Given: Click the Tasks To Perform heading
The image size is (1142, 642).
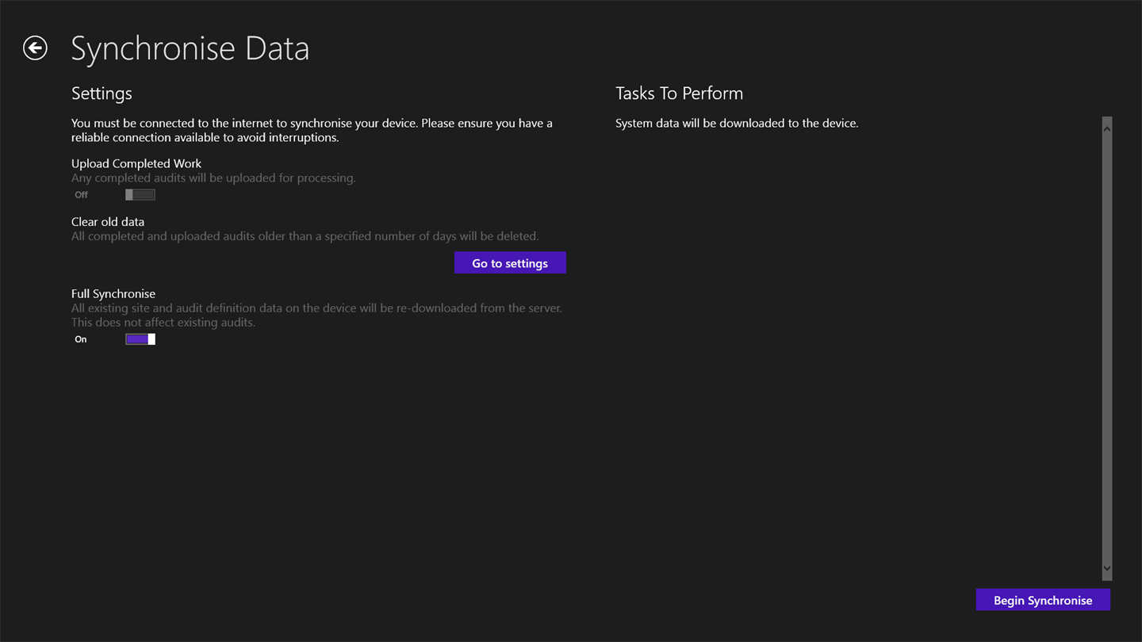Looking at the screenshot, I should tap(679, 94).
